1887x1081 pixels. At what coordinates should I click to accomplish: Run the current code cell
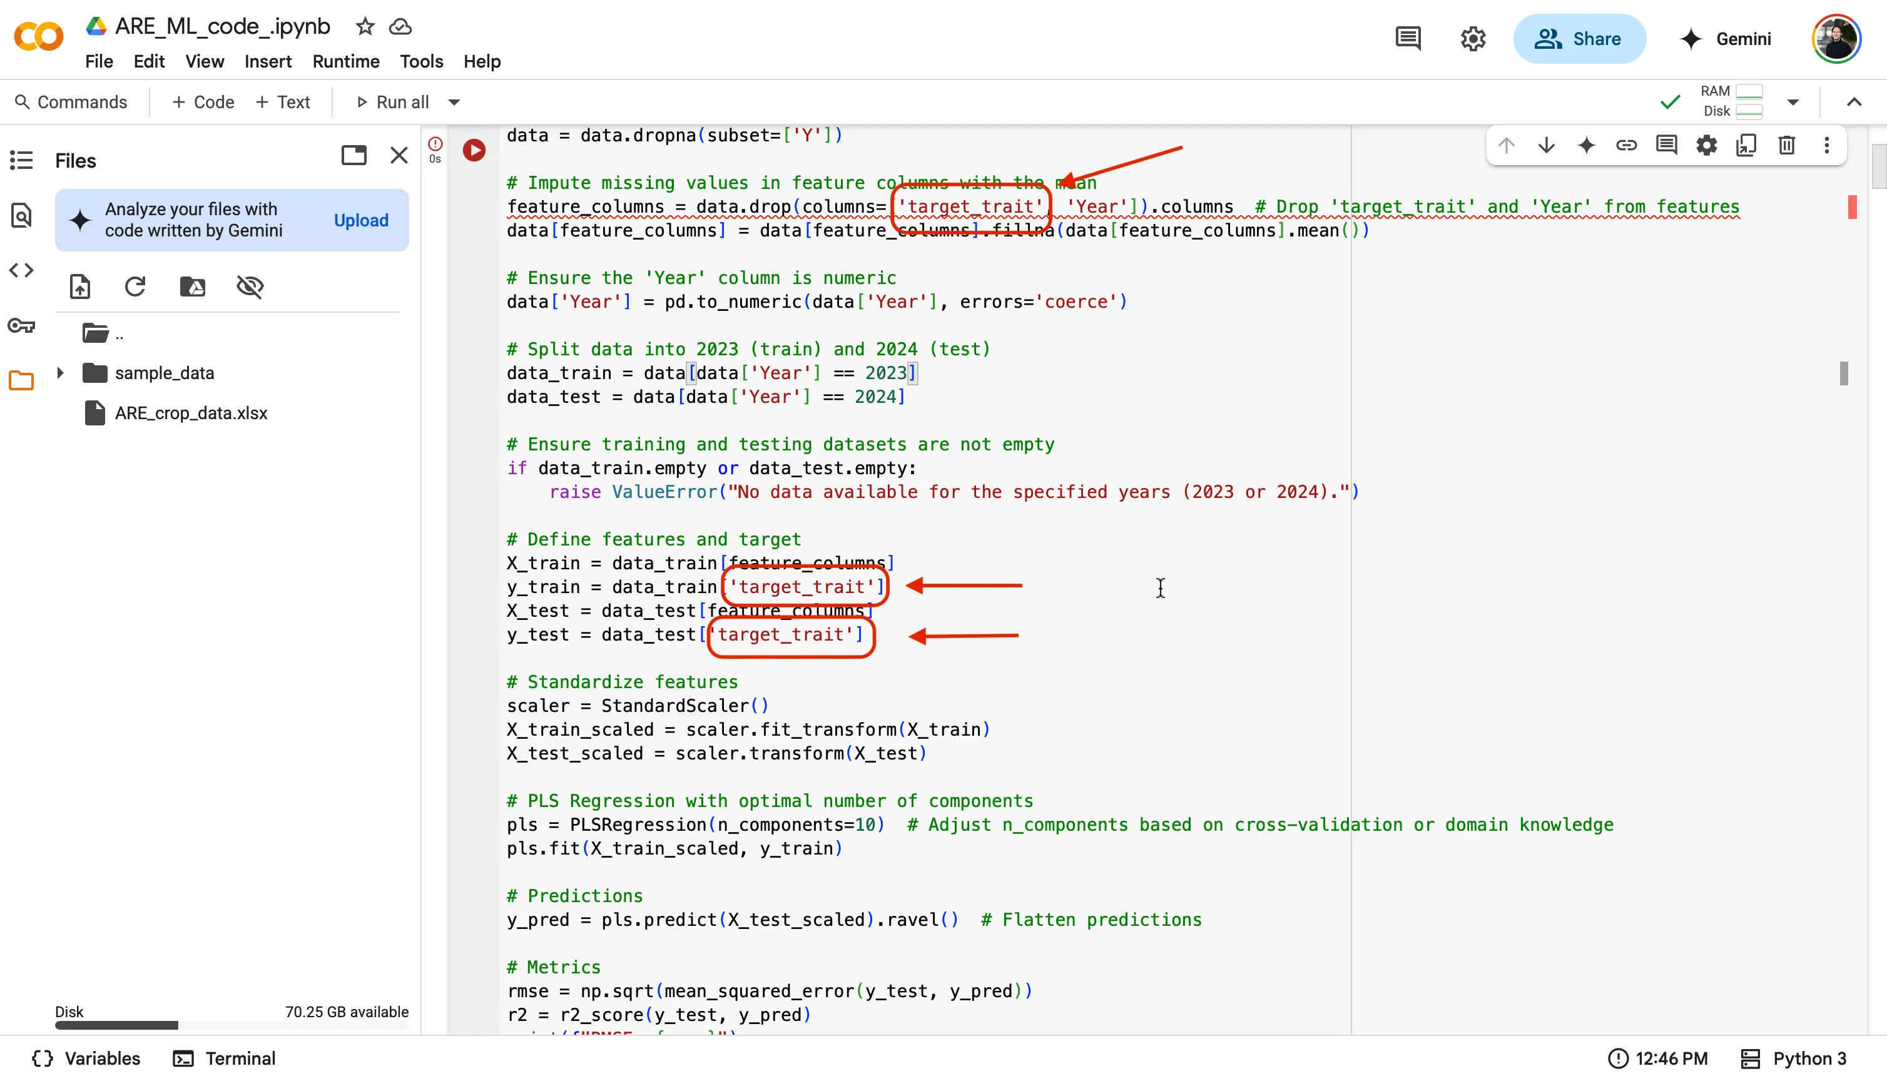point(474,151)
